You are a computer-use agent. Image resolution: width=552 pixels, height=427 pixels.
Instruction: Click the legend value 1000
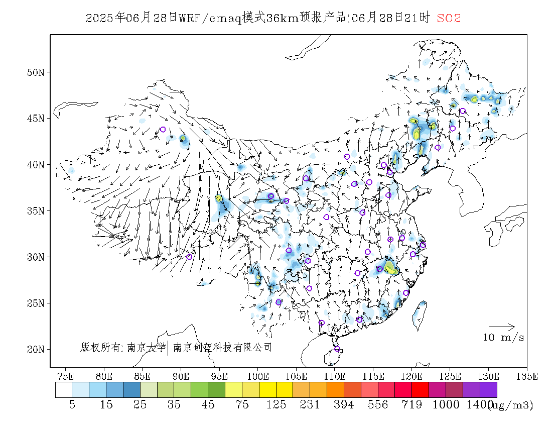[x=446, y=405]
